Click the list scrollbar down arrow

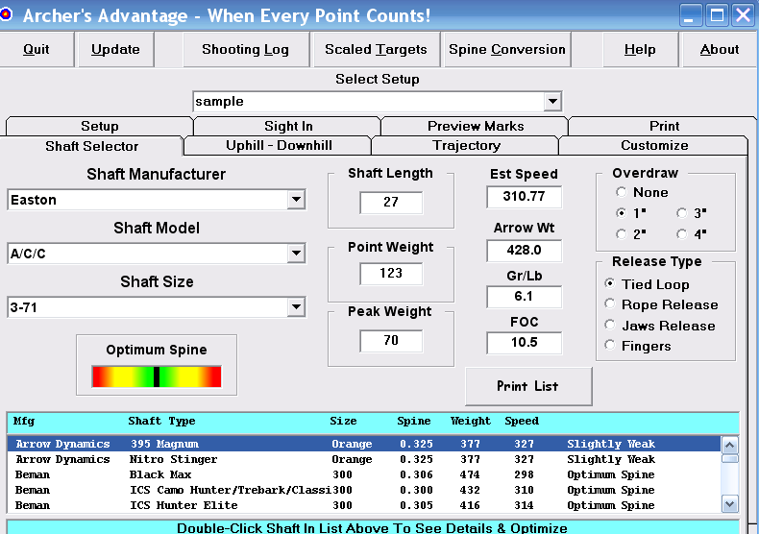pos(729,504)
